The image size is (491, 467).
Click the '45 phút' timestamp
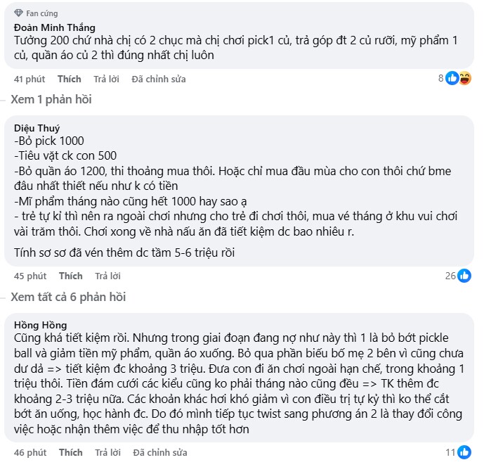pyautogui.click(x=30, y=276)
